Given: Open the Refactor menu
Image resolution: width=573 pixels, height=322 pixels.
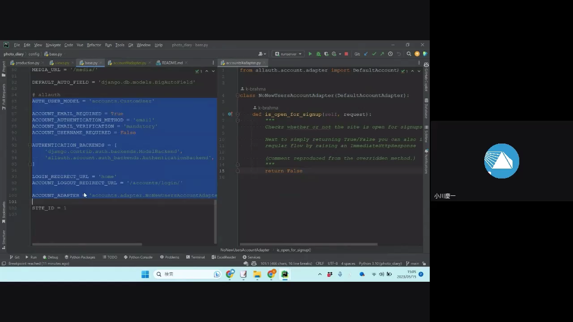Looking at the screenshot, I should point(94,45).
